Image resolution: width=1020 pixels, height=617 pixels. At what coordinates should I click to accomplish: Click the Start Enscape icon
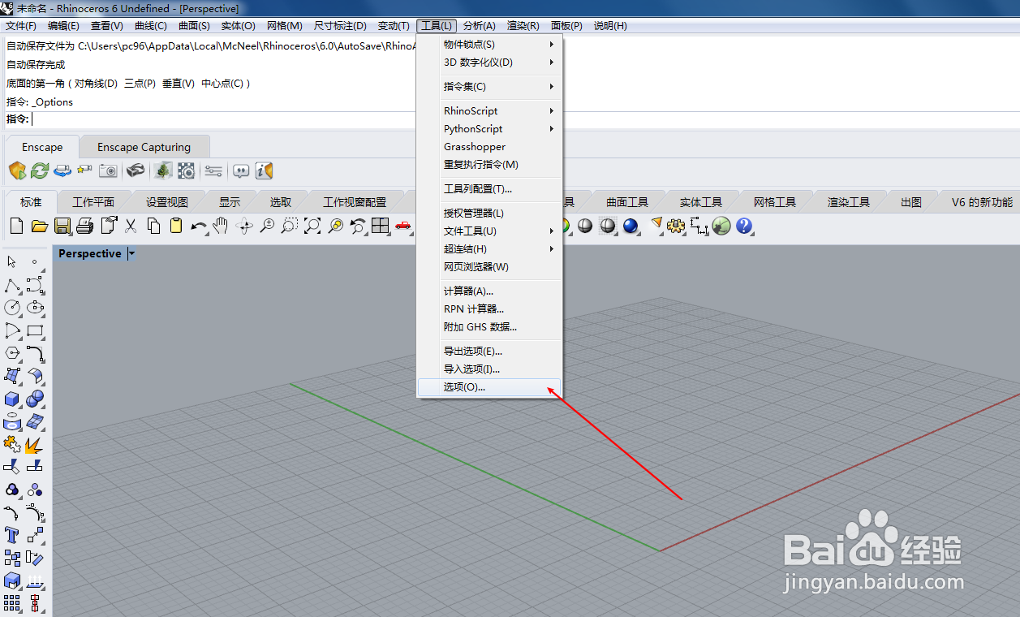pos(17,170)
